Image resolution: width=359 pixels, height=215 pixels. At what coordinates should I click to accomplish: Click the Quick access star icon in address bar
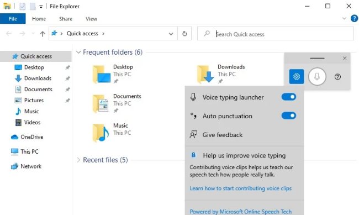point(54,33)
